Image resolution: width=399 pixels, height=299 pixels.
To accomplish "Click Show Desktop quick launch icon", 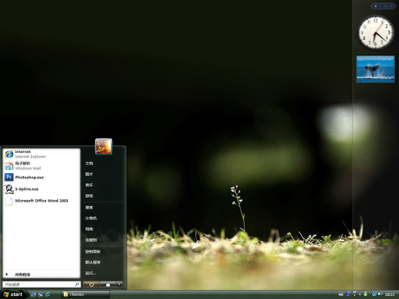I will pyautogui.click(x=33, y=294).
